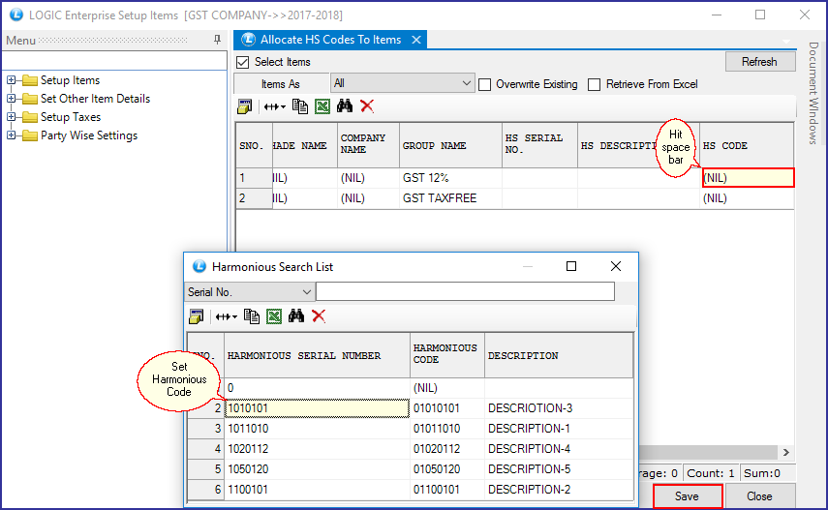Click red X delete icon in main toolbar
This screenshot has width=828, height=510.
pos(367,106)
